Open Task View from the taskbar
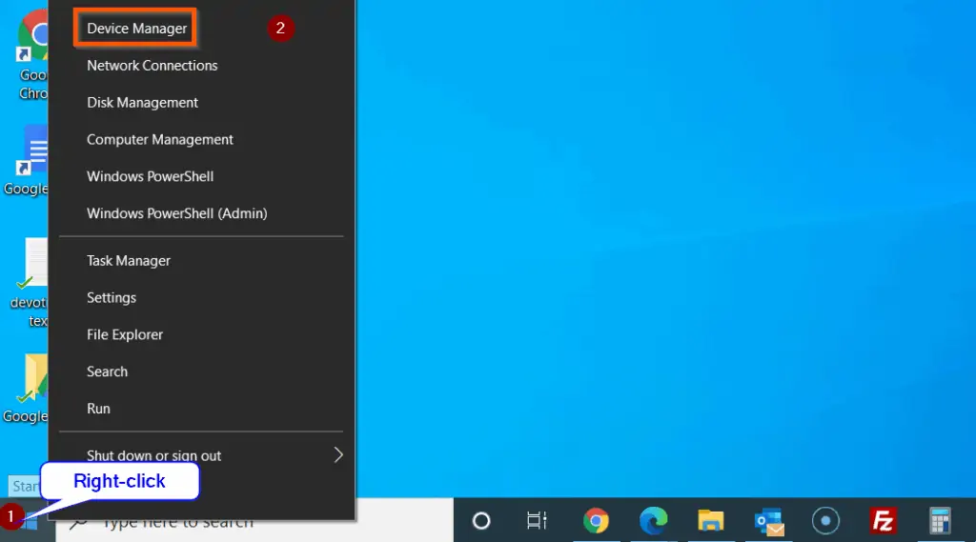 click(x=537, y=520)
